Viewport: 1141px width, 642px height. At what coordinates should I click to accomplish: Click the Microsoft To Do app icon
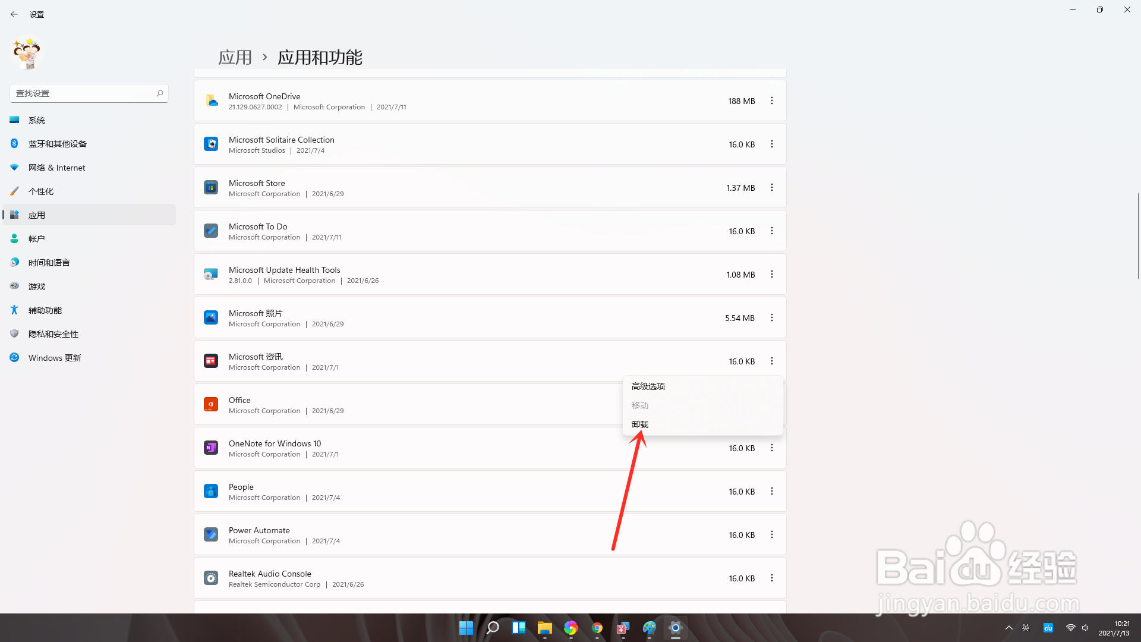(x=211, y=231)
